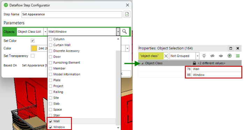The image size is (244, 130).
Task: Open the dropdown arrow right of the Color field
Action: pyautogui.click(x=127, y=48)
